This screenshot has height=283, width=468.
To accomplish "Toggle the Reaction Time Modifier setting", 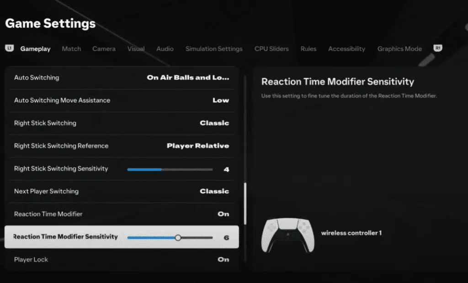I will click(x=223, y=214).
